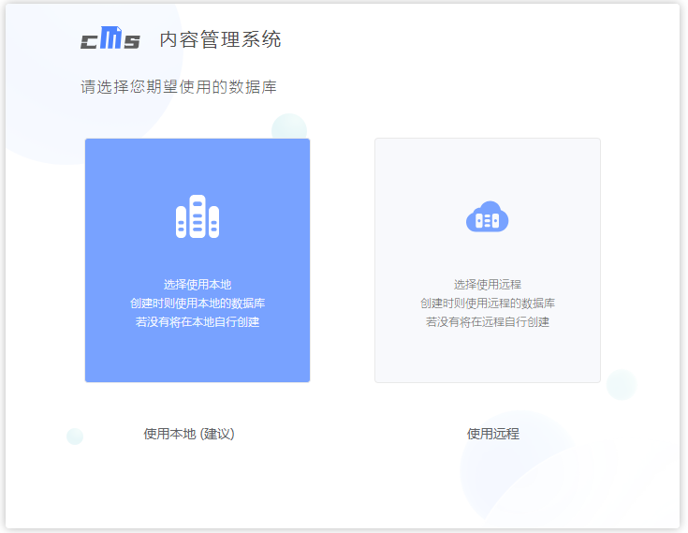Click text 选择使用本地
Screen dimensions: 688x533
198,285
